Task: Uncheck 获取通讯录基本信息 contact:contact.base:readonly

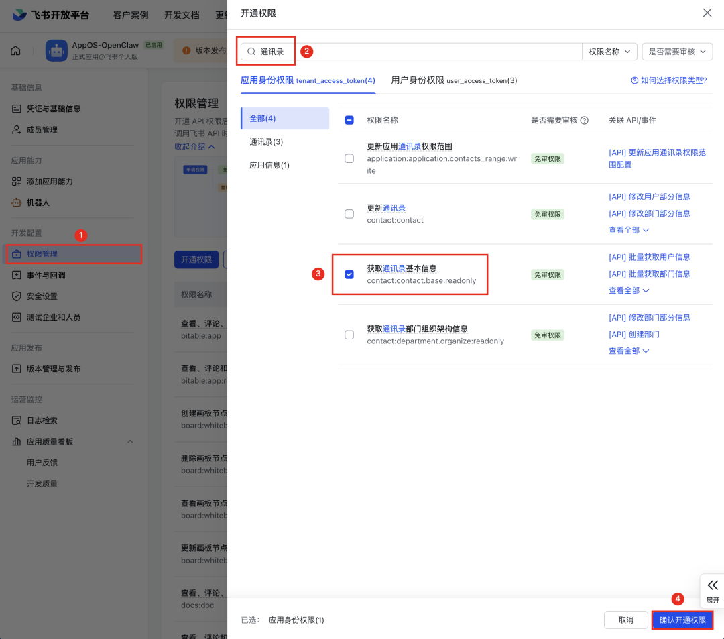Action: tap(349, 274)
